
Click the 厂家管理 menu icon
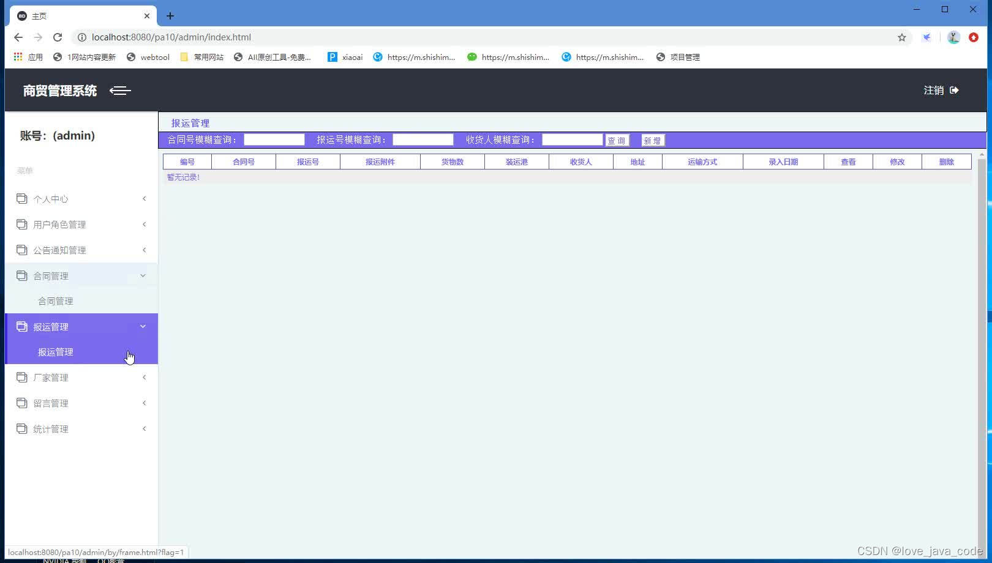pos(22,377)
